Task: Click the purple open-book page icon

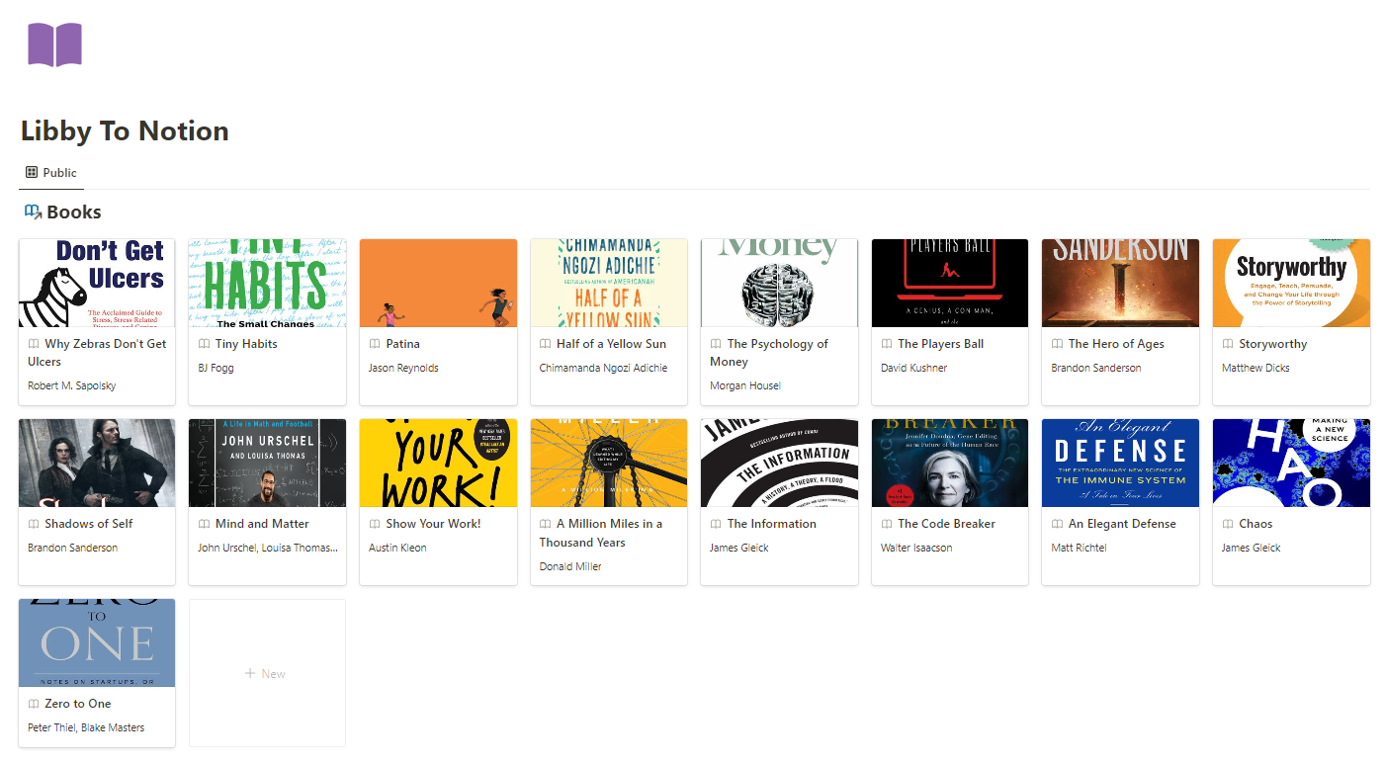Action: tap(54, 44)
